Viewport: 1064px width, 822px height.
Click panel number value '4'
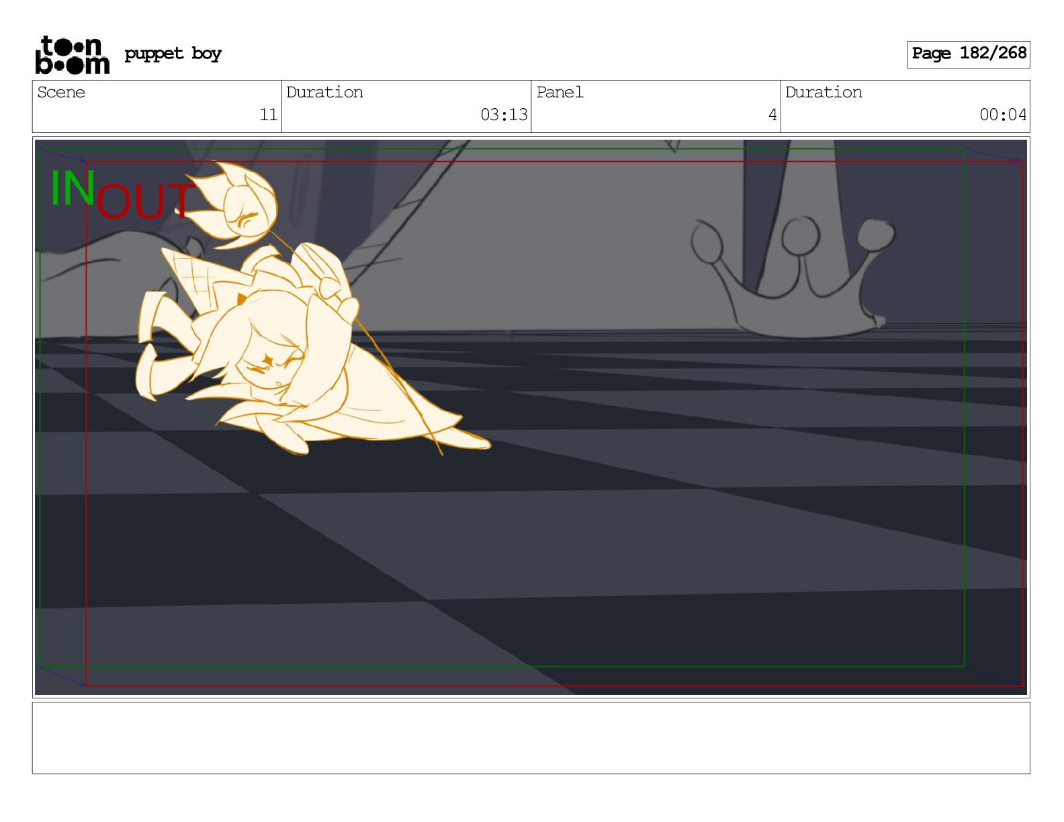(772, 115)
